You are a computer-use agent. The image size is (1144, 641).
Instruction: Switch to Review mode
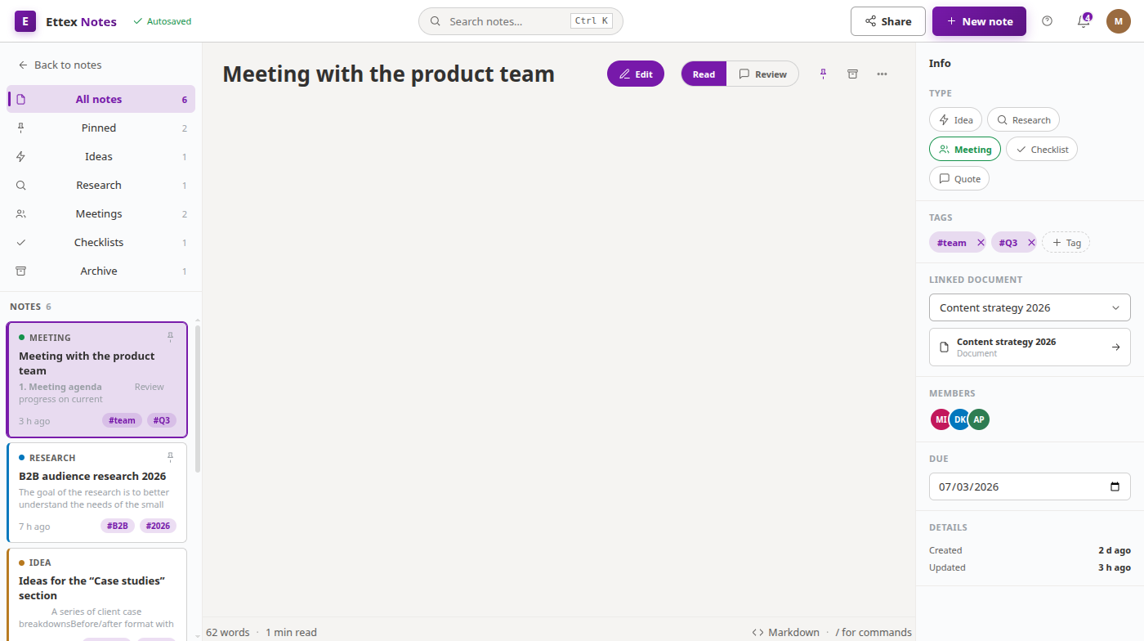[x=762, y=74]
